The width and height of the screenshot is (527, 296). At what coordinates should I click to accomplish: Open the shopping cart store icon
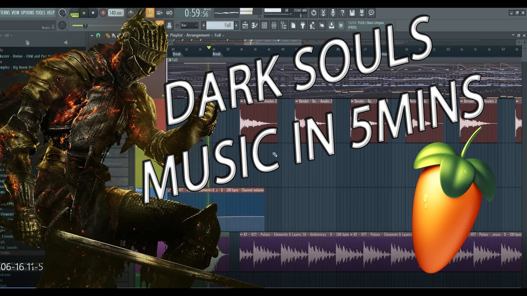point(341,25)
